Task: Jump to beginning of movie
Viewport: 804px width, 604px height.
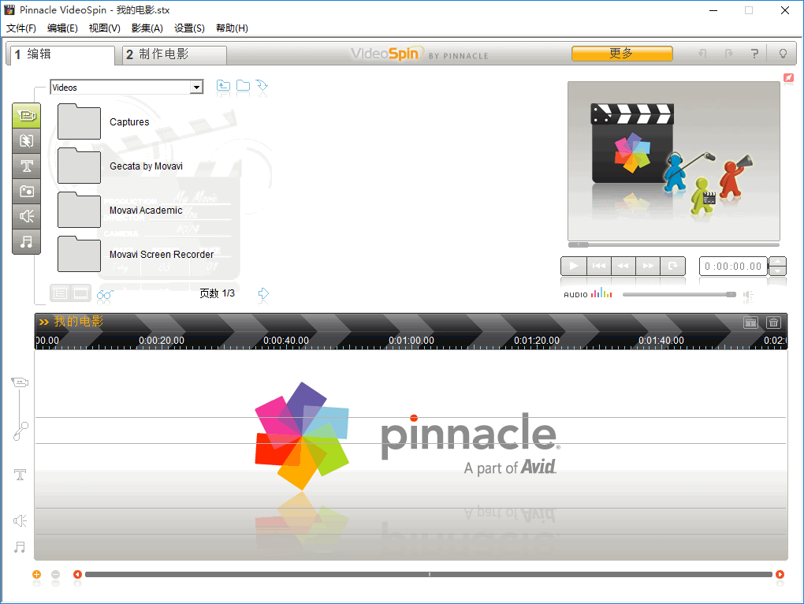Action: click(x=599, y=266)
